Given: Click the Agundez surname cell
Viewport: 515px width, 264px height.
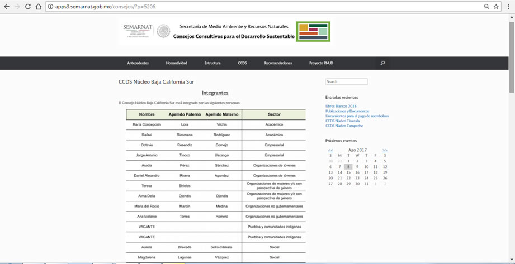Looking at the screenshot, I should 222,175.
